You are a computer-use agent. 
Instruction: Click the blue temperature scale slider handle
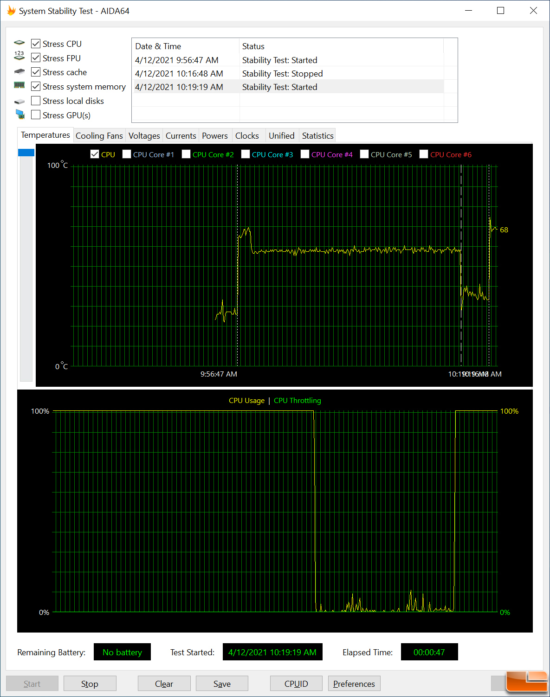click(x=26, y=153)
